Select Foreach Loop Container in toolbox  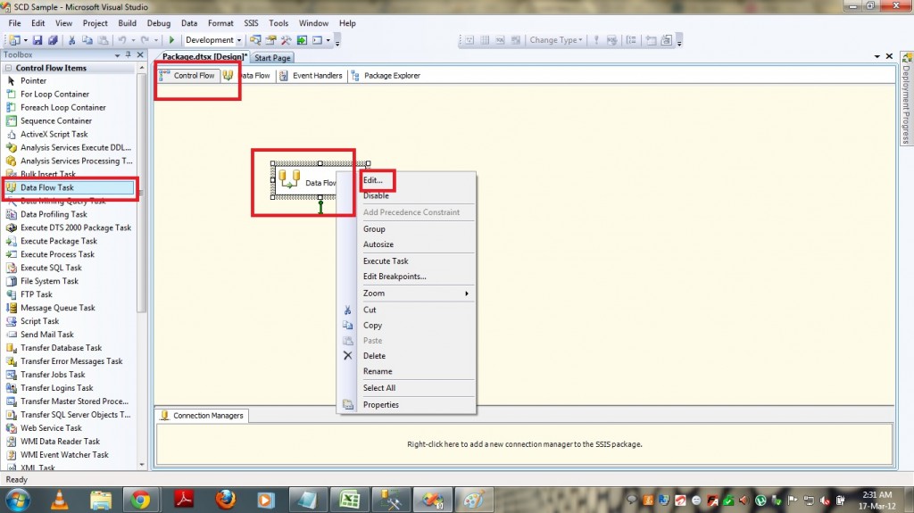pos(62,107)
